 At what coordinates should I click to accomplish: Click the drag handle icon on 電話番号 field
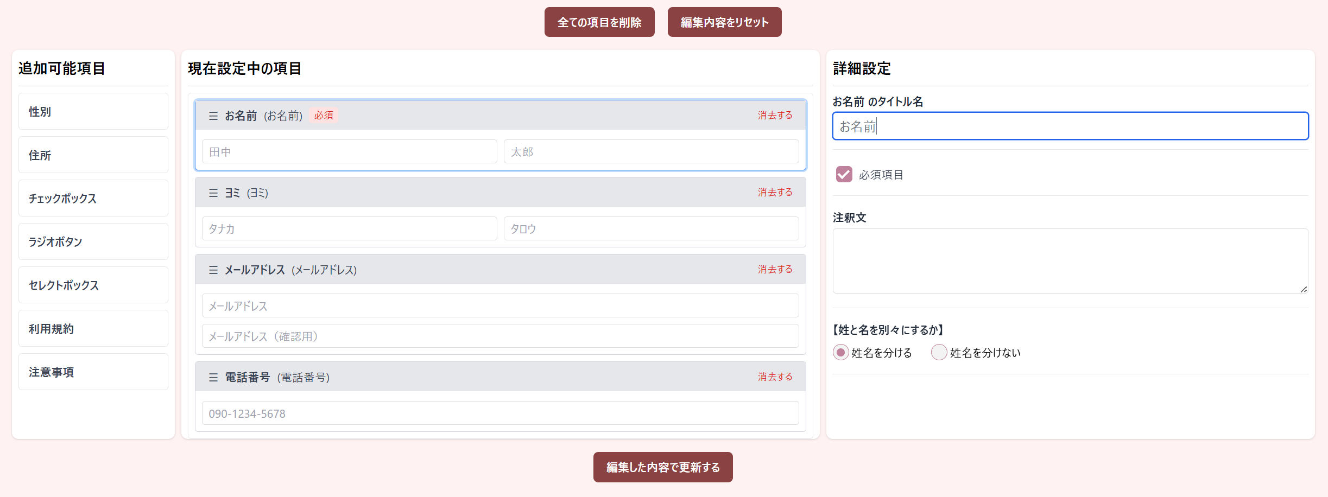tap(212, 377)
